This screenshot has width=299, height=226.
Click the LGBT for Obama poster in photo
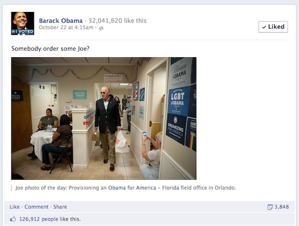coord(178,101)
